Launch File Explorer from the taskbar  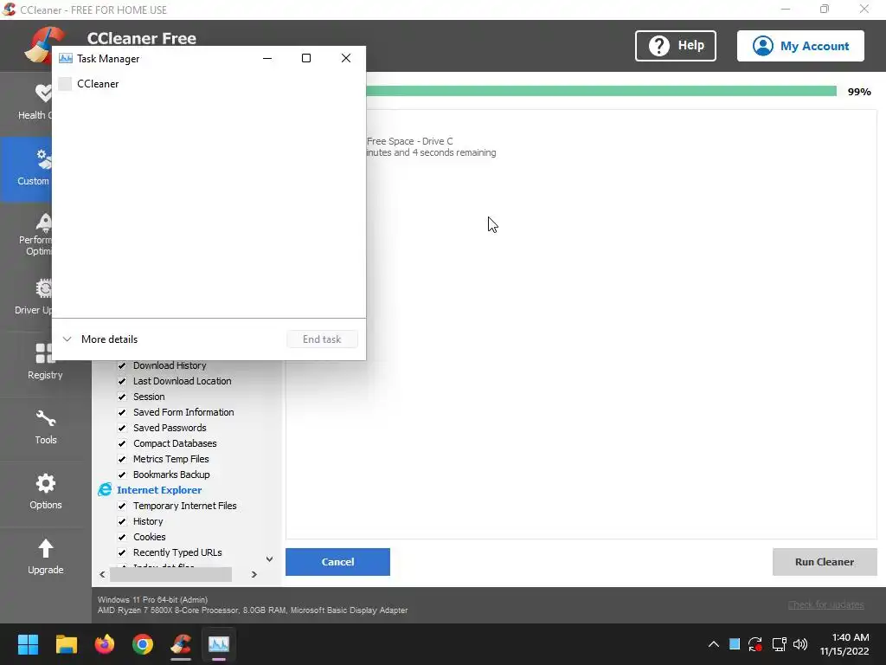coord(66,644)
